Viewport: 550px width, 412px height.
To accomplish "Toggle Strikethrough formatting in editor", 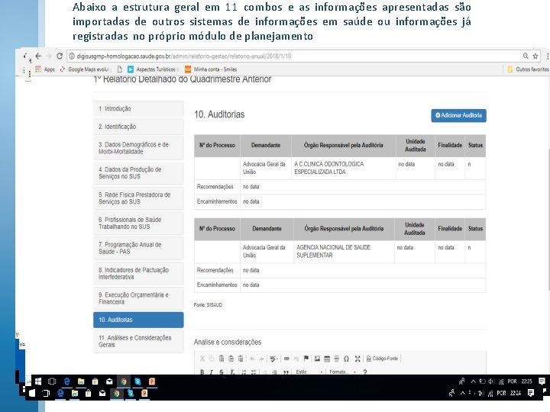I will [222, 372].
